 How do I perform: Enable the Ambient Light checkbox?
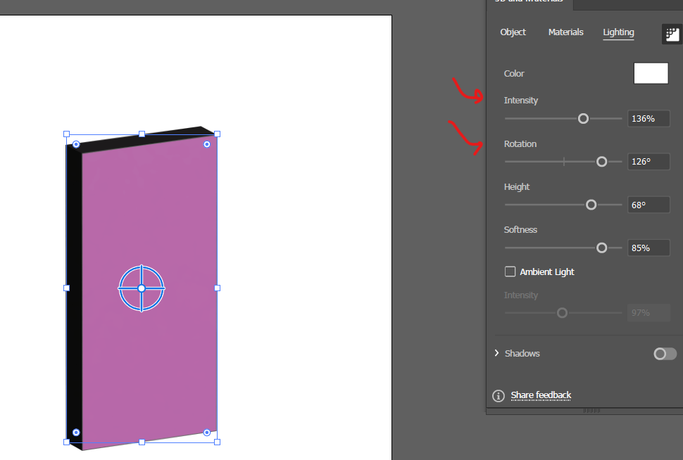pos(510,271)
